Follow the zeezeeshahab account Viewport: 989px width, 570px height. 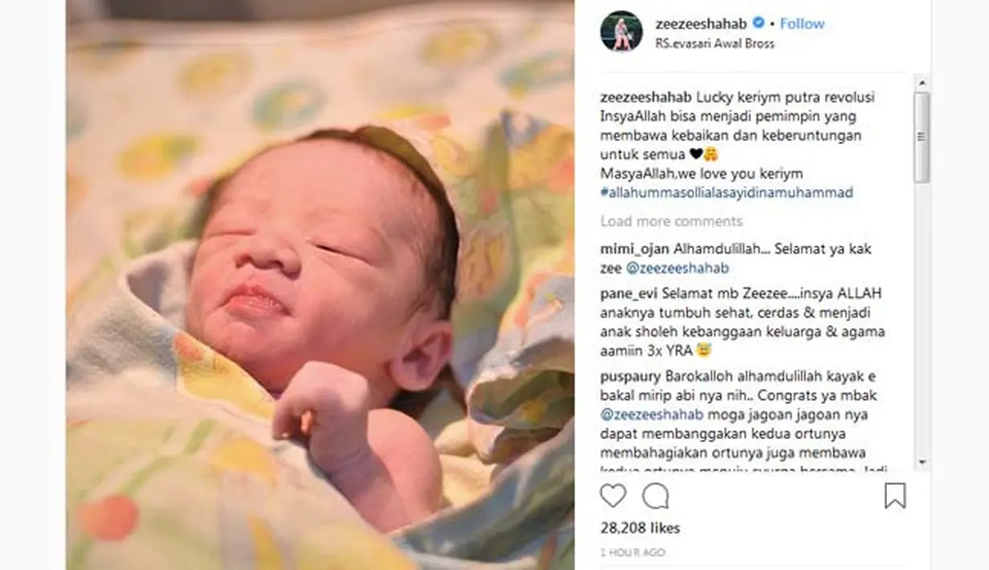[802, 24]
